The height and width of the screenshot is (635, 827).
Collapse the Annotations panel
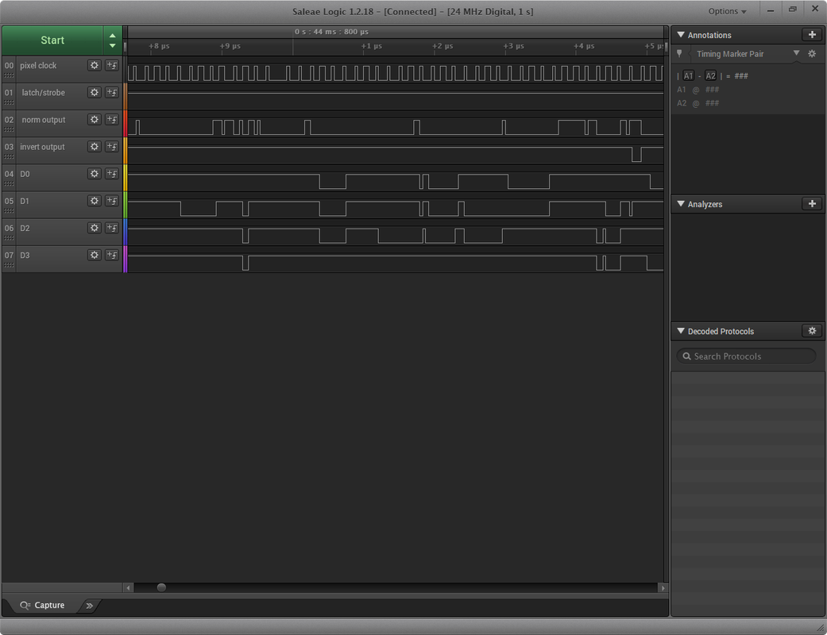click(681, 35)
